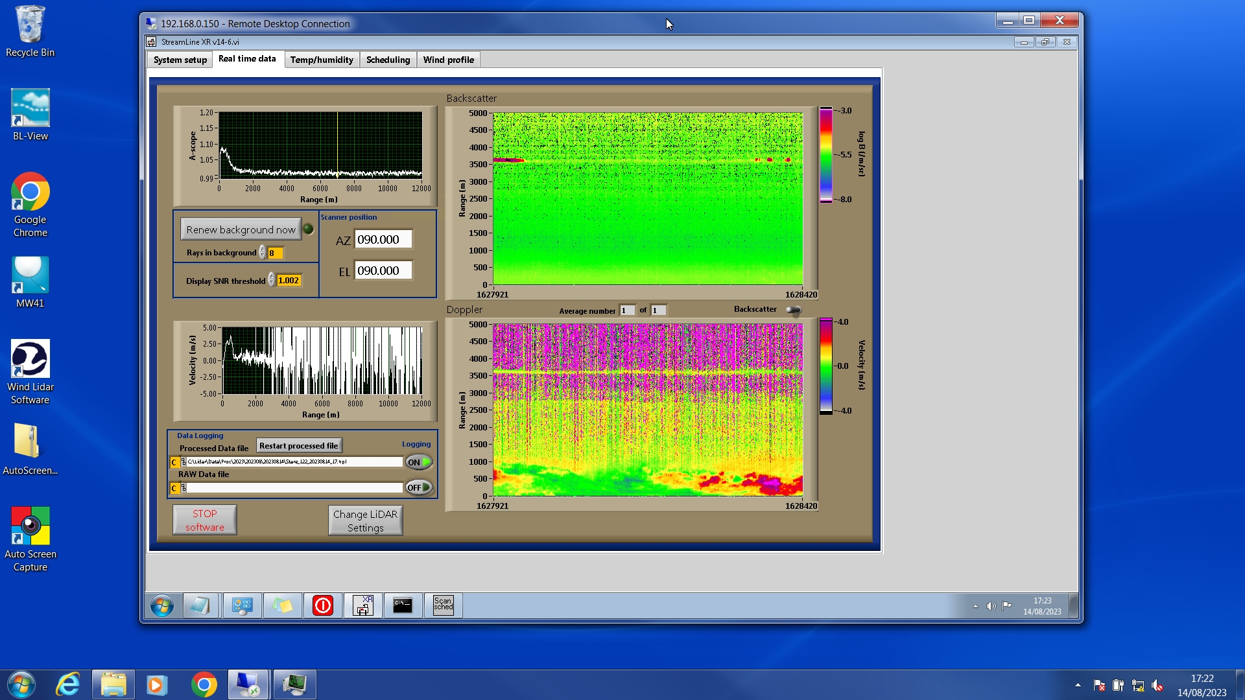Open the Scan sched taskbar icon
Screen dimensions: 1245x700
(x=443, y=605)
